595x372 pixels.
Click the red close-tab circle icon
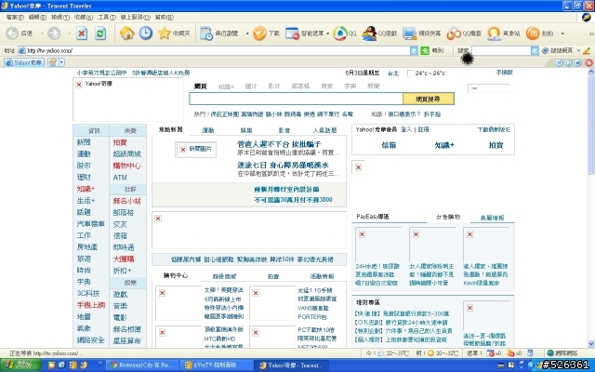(588, 62)
